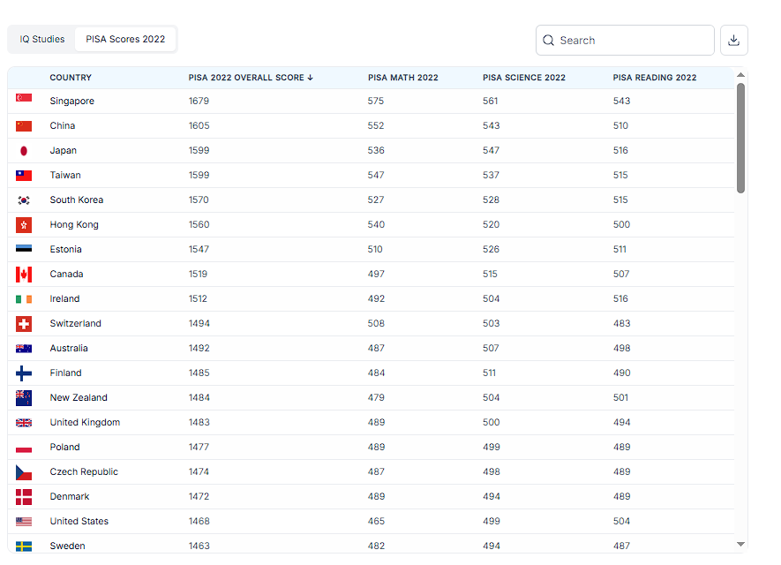The height and width of the screenshot is (565, 781).
Task: Switch to the IQ Studies tab
Action: [42, 40]
